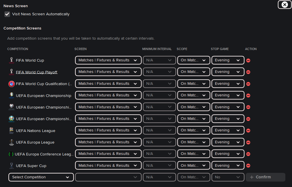The height and width of the screenshot is (187, 292).
Task: Open Screen dropdown for Europa Conference League
Action: (108, 154)
